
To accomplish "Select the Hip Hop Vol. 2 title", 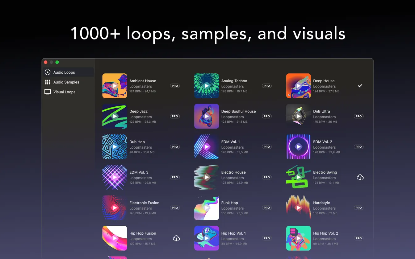I will click(325, 233).
